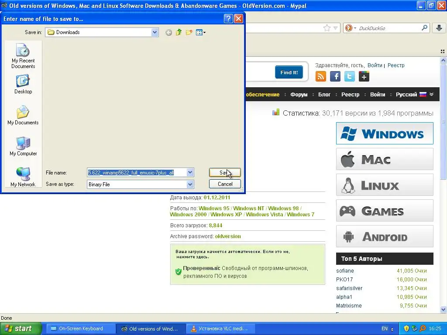
Task: Click the Cancel button in save dialog
Action: 225,184
